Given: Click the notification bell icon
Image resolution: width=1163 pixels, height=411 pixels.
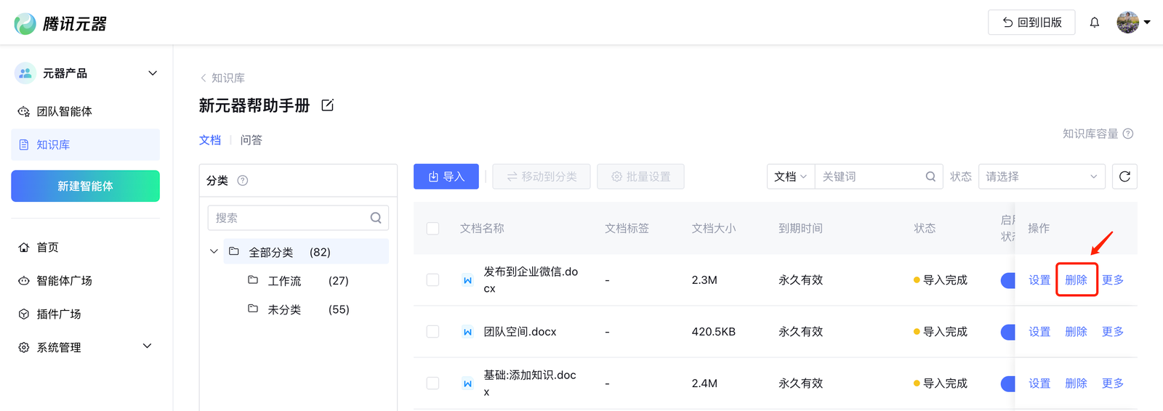Looking at the screenshot, I should point(1094,23).
